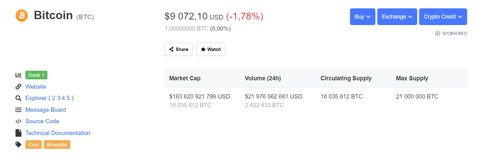Click the orange Bitcoin logo icon
Screen dimensions: 478x168
click(x=22, y=15)
